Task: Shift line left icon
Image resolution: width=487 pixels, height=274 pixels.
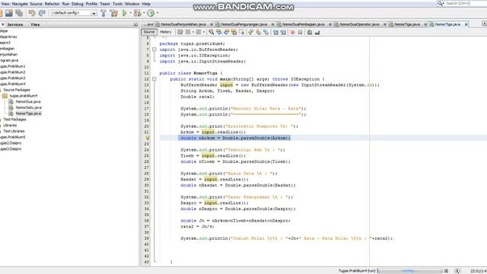Action: tap(275, 32)
